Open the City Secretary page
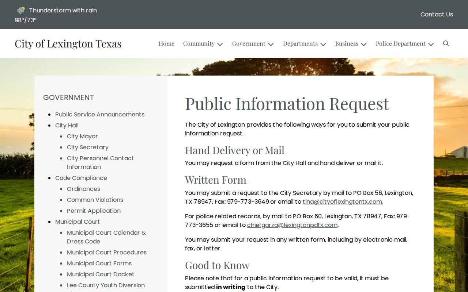Viewport: 468px width, 292px height. [x=88, y=147]
